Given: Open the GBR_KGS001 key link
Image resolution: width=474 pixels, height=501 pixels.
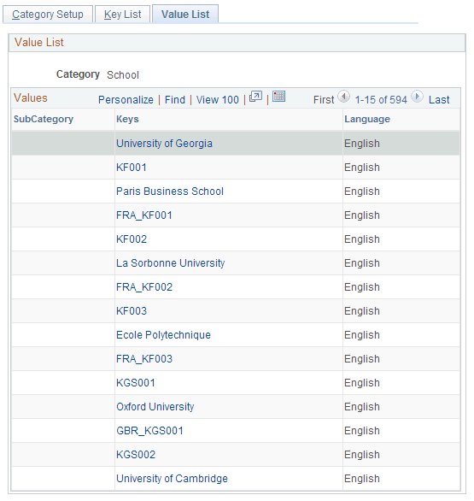Looking at the screenshot, I should [149, 431].
